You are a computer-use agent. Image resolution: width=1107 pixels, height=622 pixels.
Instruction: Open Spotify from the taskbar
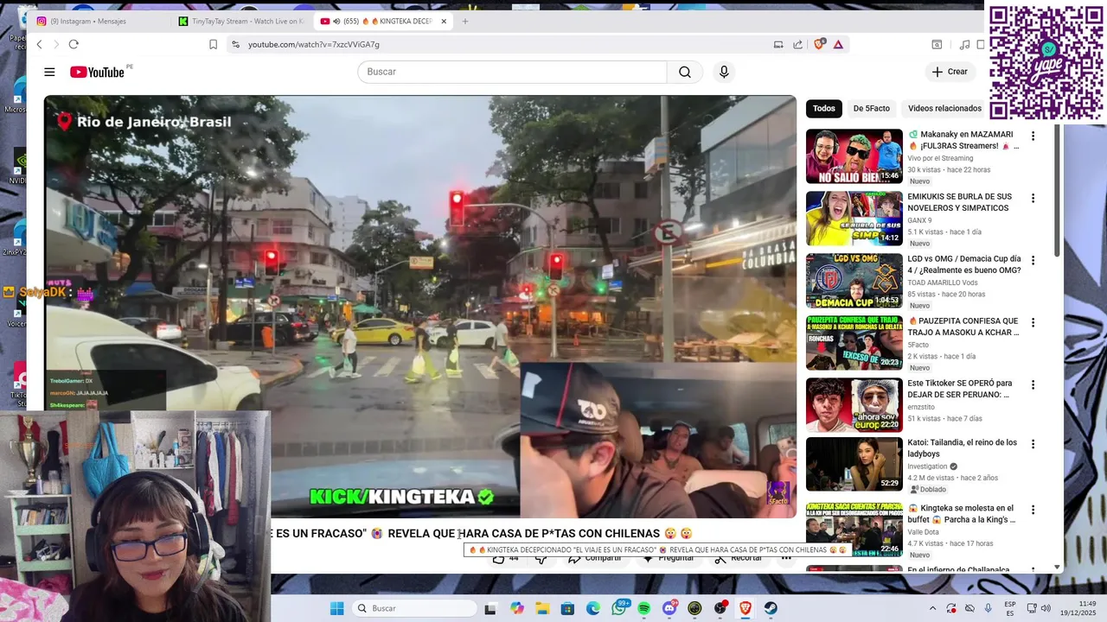[644, 608]
